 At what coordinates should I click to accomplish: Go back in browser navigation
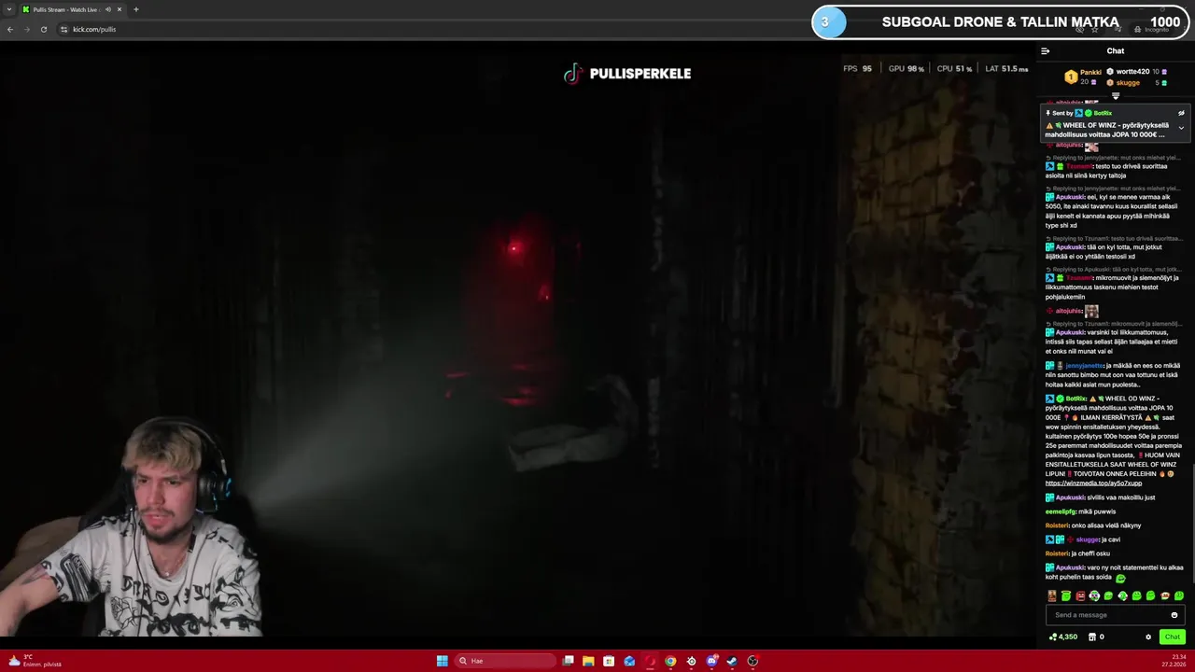pyautogui.click(x=10, y=29)
